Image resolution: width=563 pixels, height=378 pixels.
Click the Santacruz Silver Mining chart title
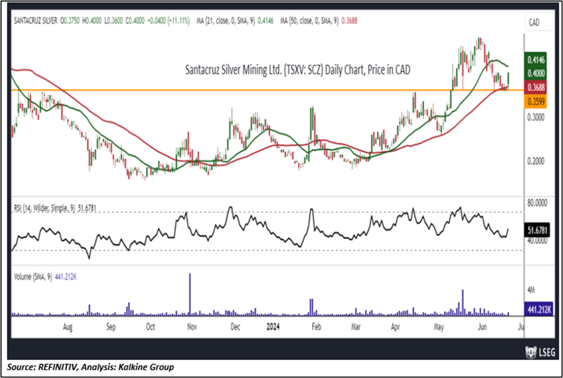[297, 70]
